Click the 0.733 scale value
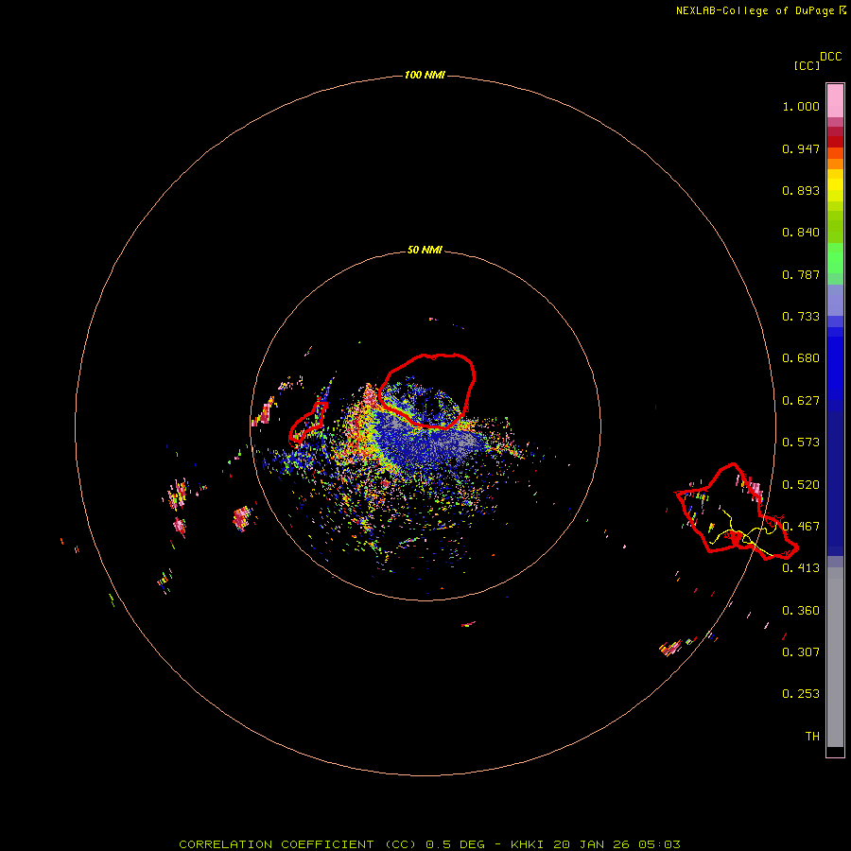 pos(801,317)
